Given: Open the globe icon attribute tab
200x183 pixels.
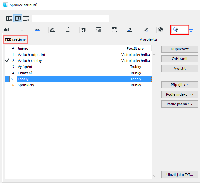Looking at the screenshot, I should click(x=161, y=30).
